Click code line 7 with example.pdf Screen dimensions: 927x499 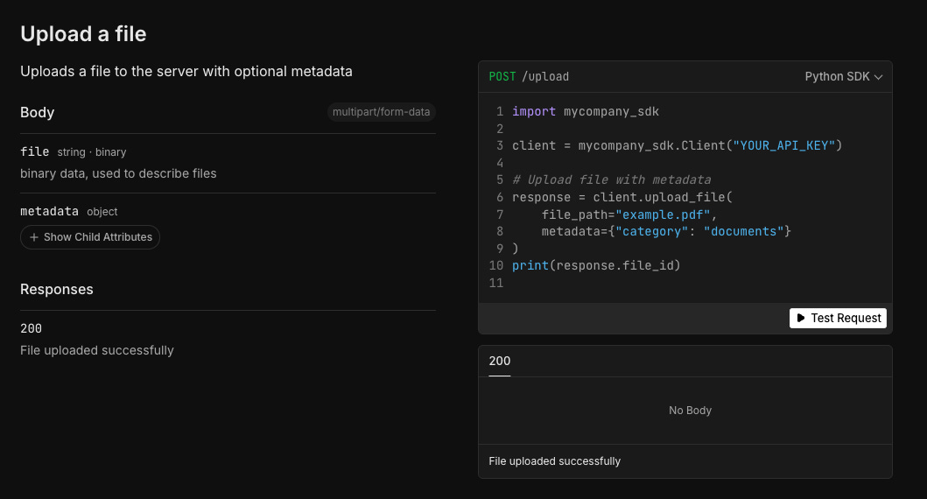coord(629,214)
